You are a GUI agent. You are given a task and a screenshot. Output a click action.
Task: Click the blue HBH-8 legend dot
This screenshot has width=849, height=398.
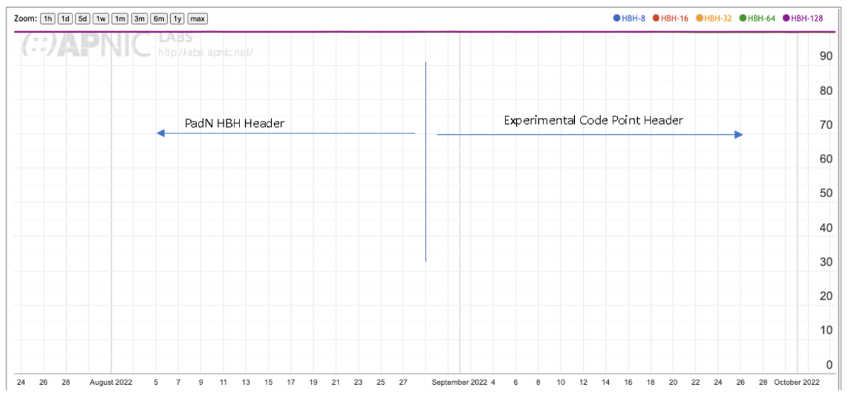click(x=616, y=18)
